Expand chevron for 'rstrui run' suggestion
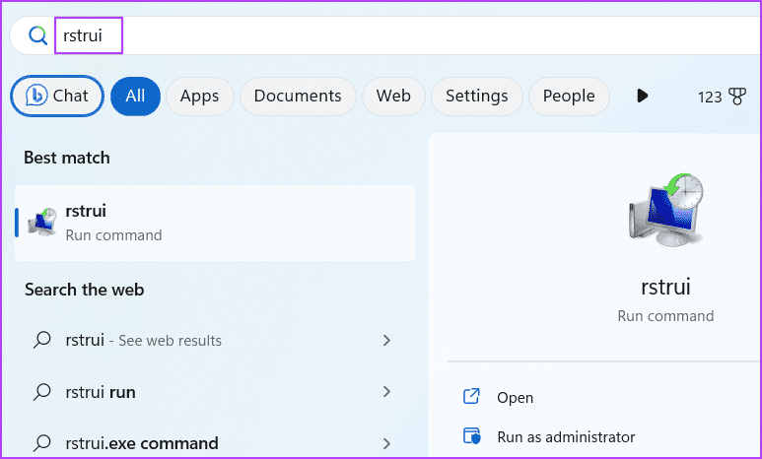 click(386, 391)
